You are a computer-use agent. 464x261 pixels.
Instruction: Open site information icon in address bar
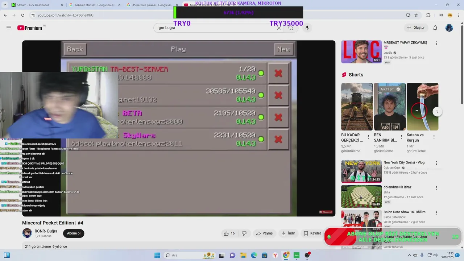click(33, 15)
